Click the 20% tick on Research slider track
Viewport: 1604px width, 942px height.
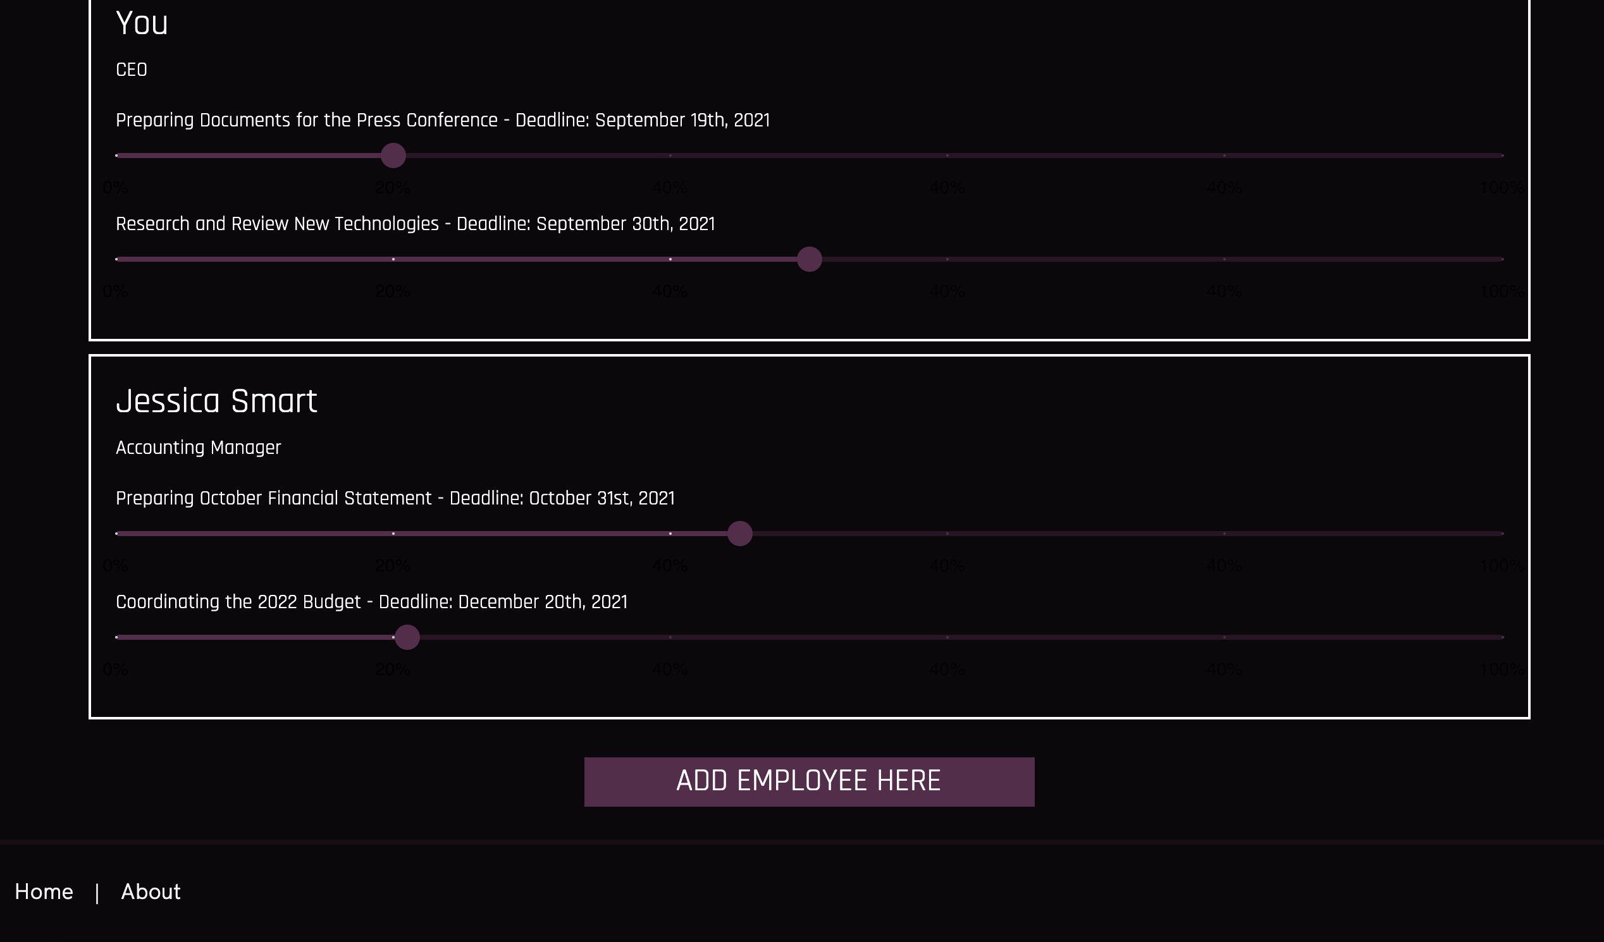pyautogui.click(x=393, y=259)
